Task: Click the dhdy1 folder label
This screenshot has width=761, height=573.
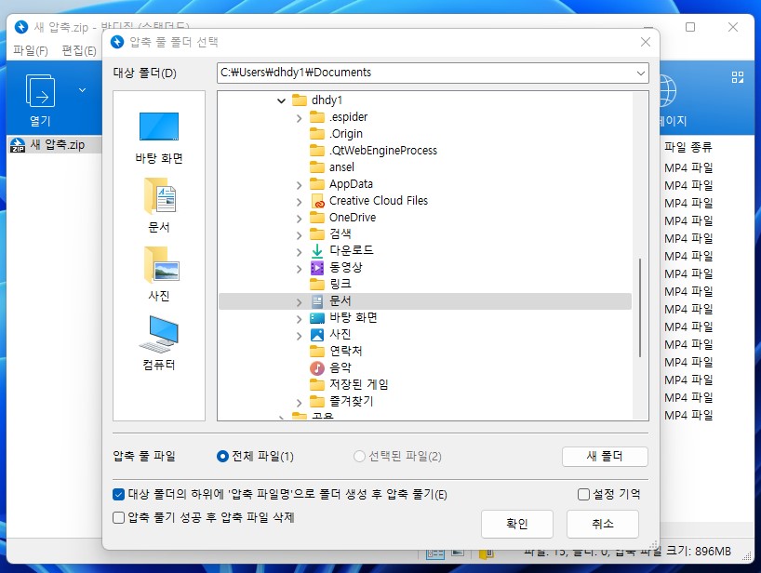Action: tap(327, 100)
